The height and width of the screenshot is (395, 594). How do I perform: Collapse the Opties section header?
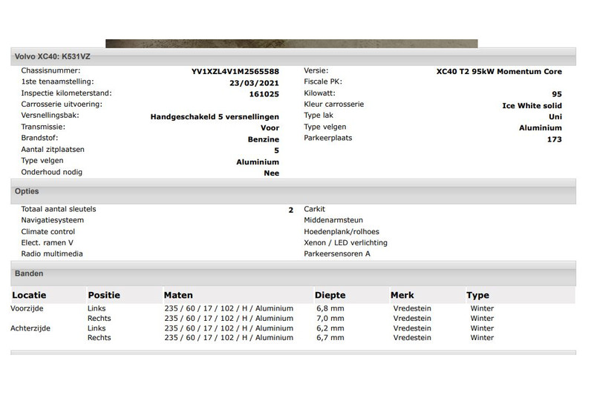pyautogui.click(x=27, y=191)
